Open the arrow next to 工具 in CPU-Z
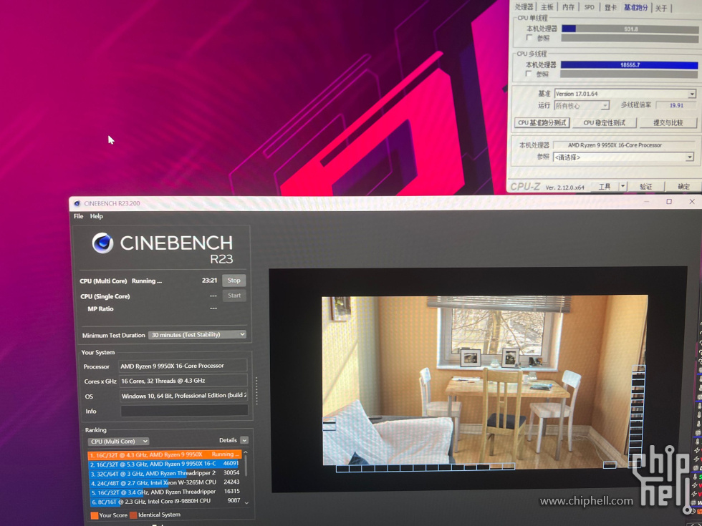Screen dimensions: 702x526 pyautogui.click(x=622, y=187)
